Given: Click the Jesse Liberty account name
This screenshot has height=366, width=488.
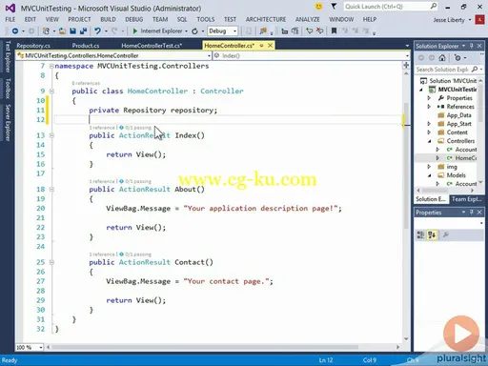Looking at the screenshot, I should (x=449, y=20).
